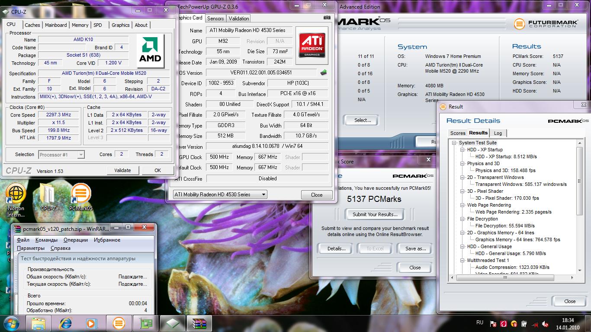
Task: Switch to the GPU-Z taskbar button
Action: click(145, 323)
